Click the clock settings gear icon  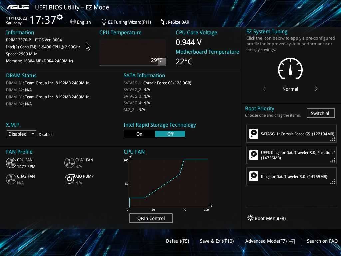[60, 17]
